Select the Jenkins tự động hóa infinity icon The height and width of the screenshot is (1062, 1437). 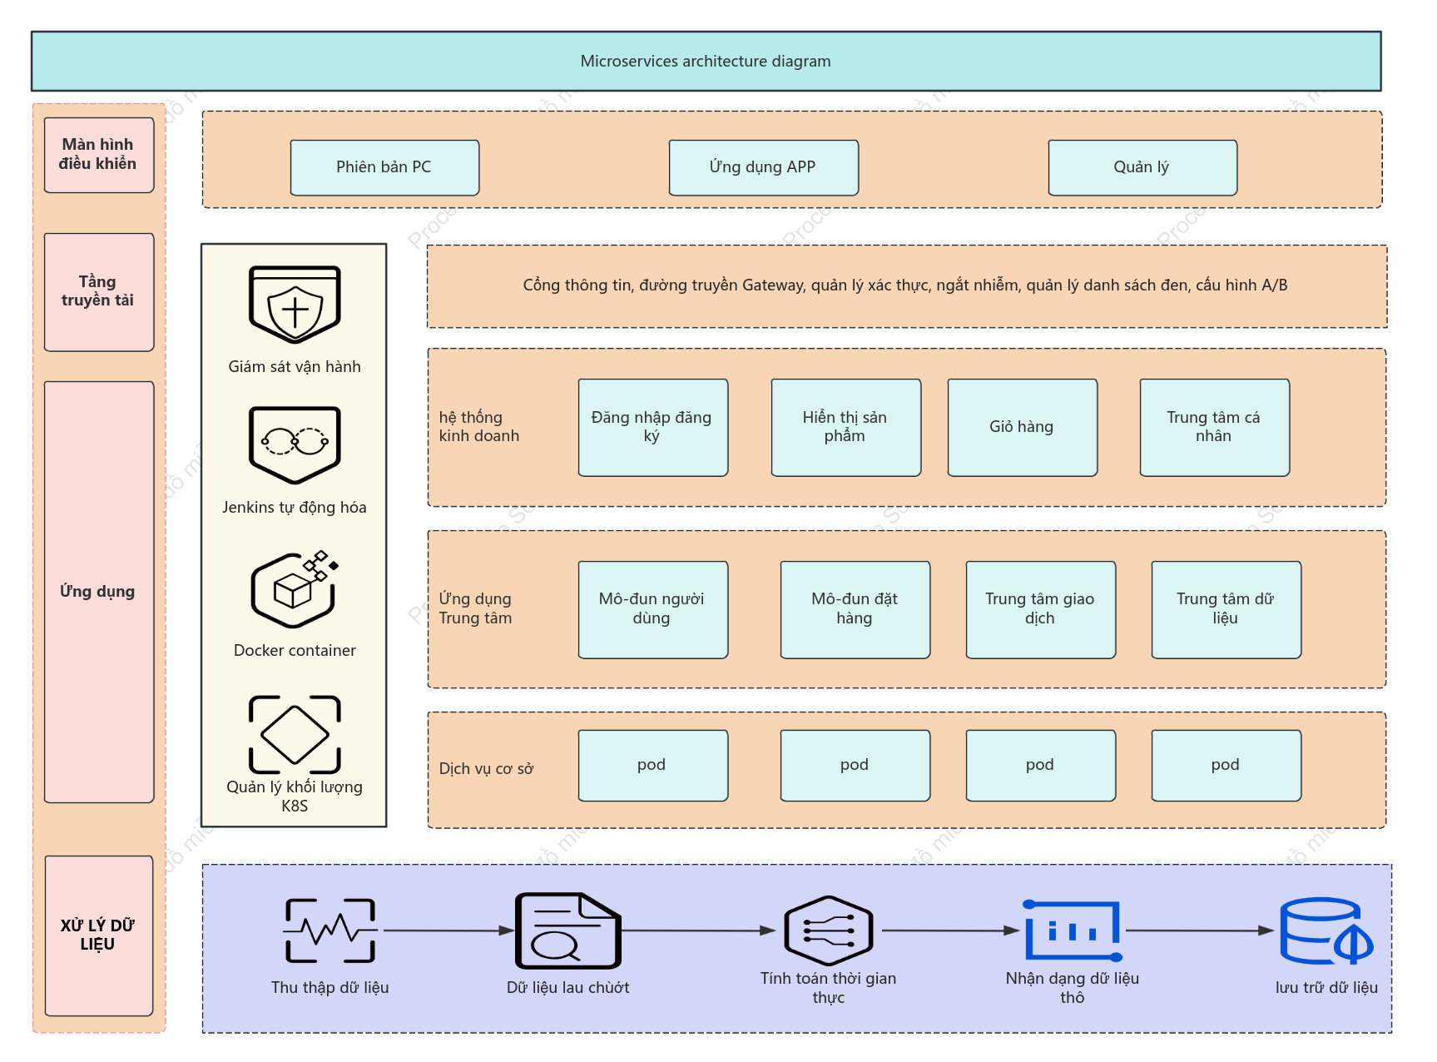pos(295,445)
